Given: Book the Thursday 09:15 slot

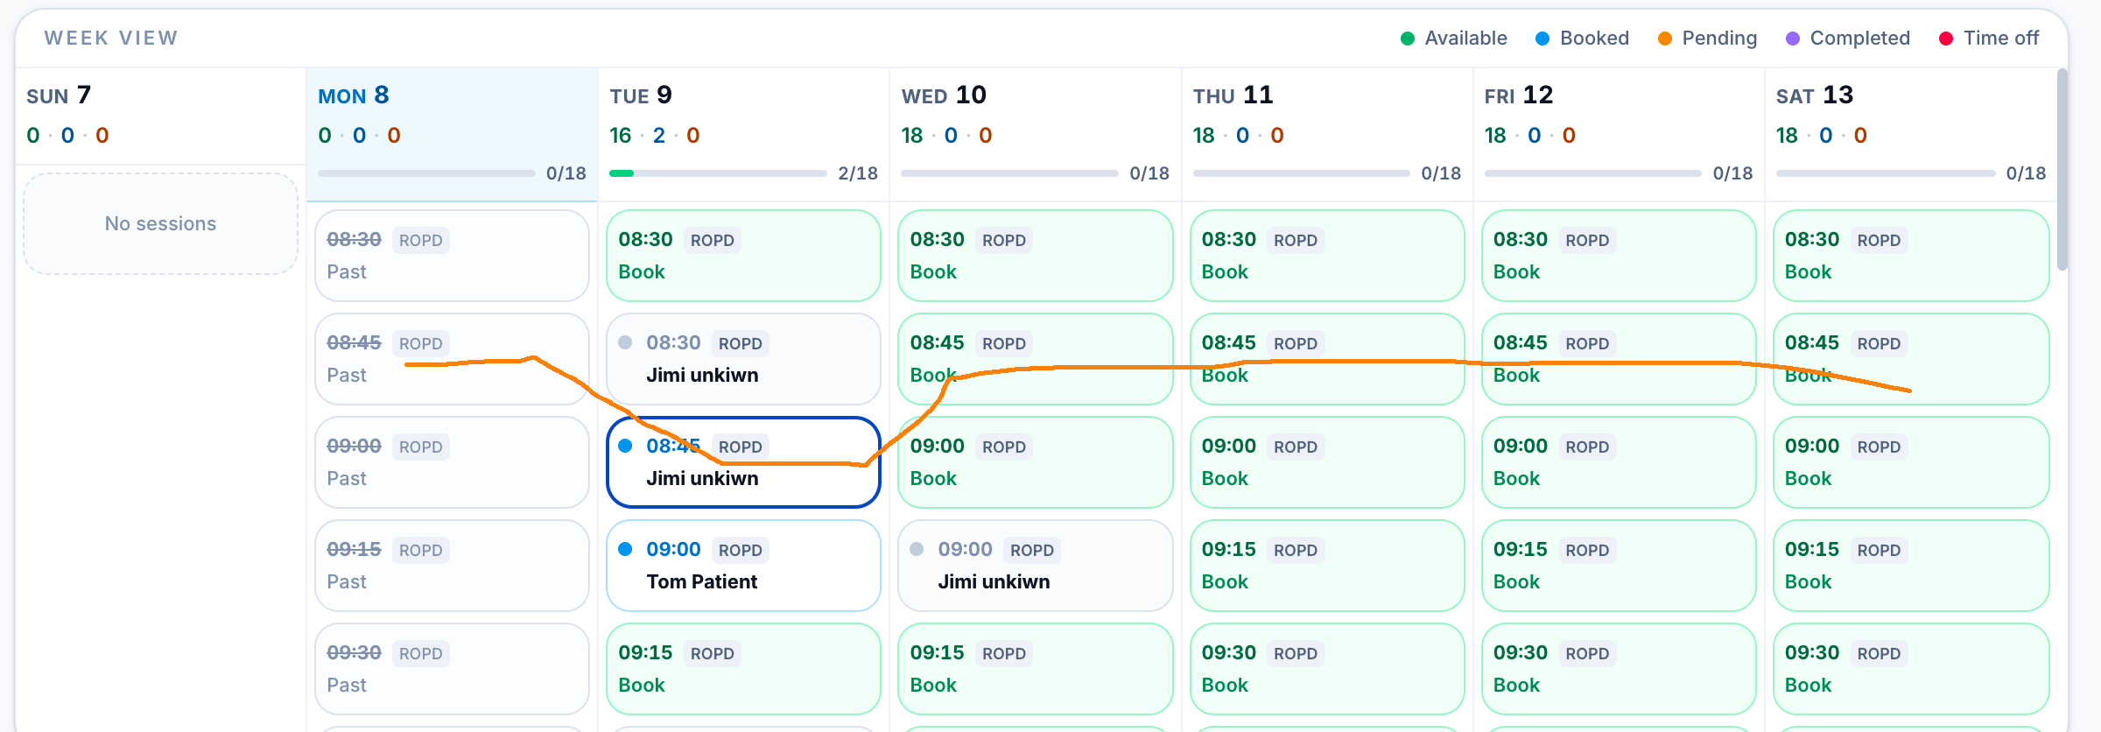Looking at the screenshot, I should point(1327,566).
